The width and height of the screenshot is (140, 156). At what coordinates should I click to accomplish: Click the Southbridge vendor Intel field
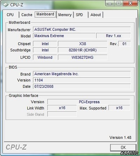pos(45,50)
